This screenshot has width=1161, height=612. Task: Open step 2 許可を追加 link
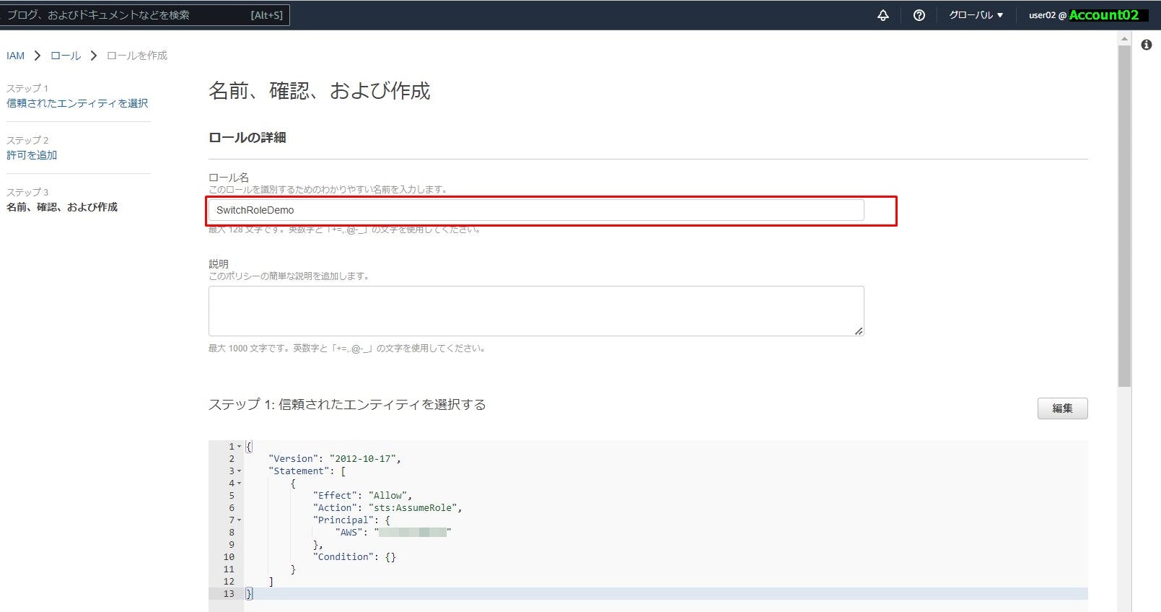pos(32,155)
